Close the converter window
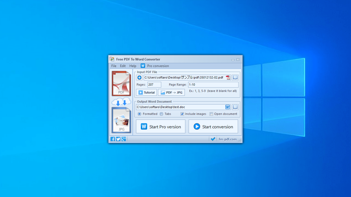 (238, 59)
